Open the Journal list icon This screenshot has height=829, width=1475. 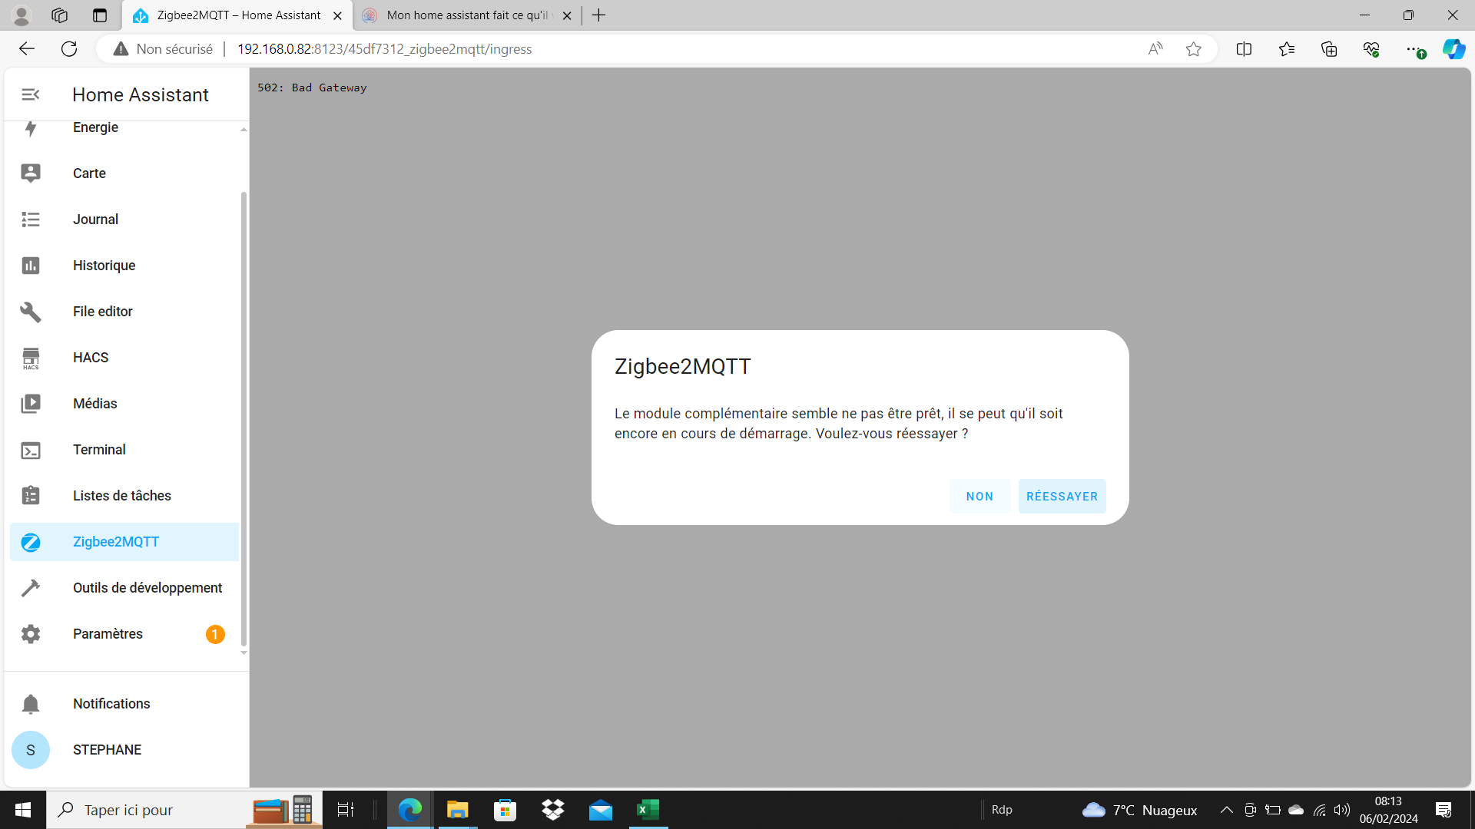pyautogui.click(x=31, y=220)
